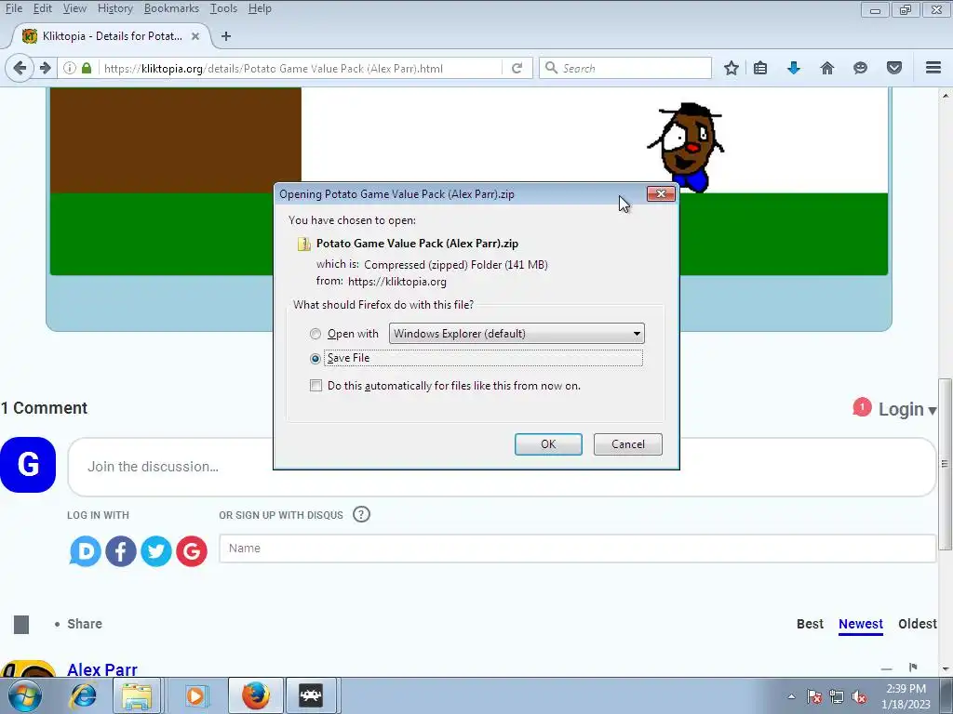953x714 pixels.
Task: Collapse Alex Parr's comment with minus icon
Action: pos(887,668)
